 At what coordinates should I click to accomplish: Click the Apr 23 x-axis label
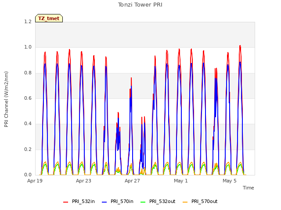click(83, 181)
